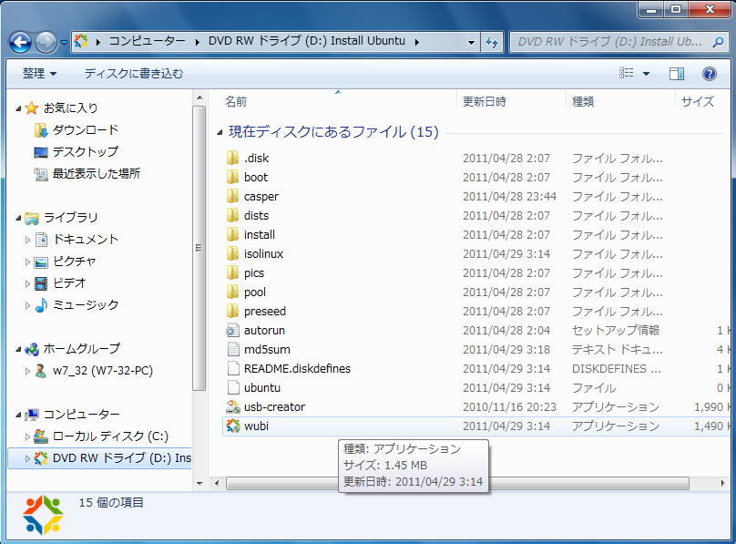Open Help with the question mark icon
The width and height of the screenshot is (736, 544).
(710, 74)
